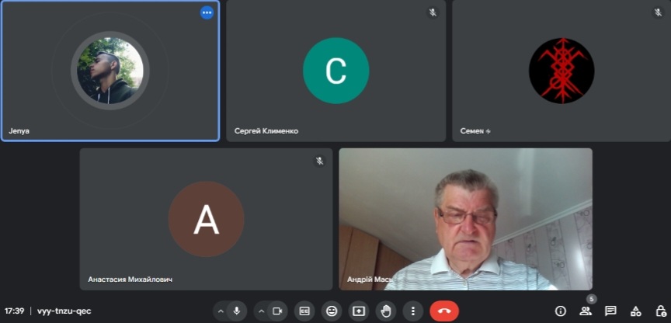Click the muted mic icon on Сергей Клименко tile

pos(433,12)
